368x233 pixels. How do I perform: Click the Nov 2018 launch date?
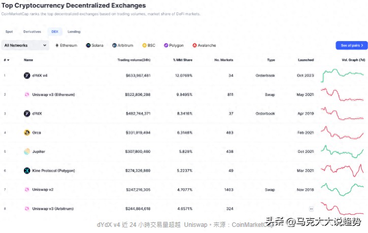306,189
